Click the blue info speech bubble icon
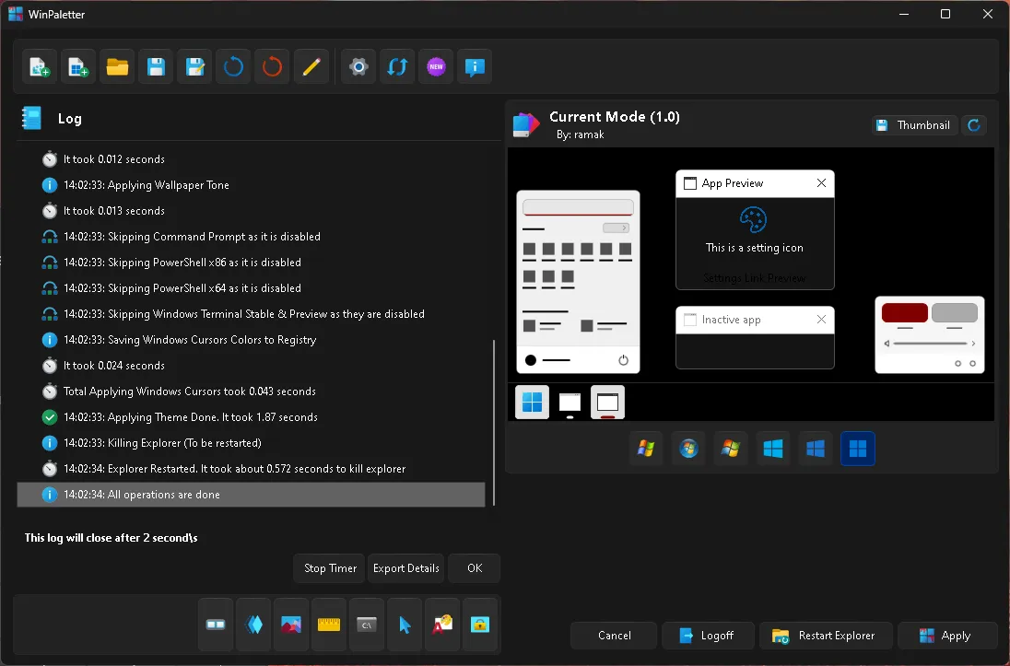Image resolution: width=1010 pixels, height=666 pixels. tap(476, 67)
